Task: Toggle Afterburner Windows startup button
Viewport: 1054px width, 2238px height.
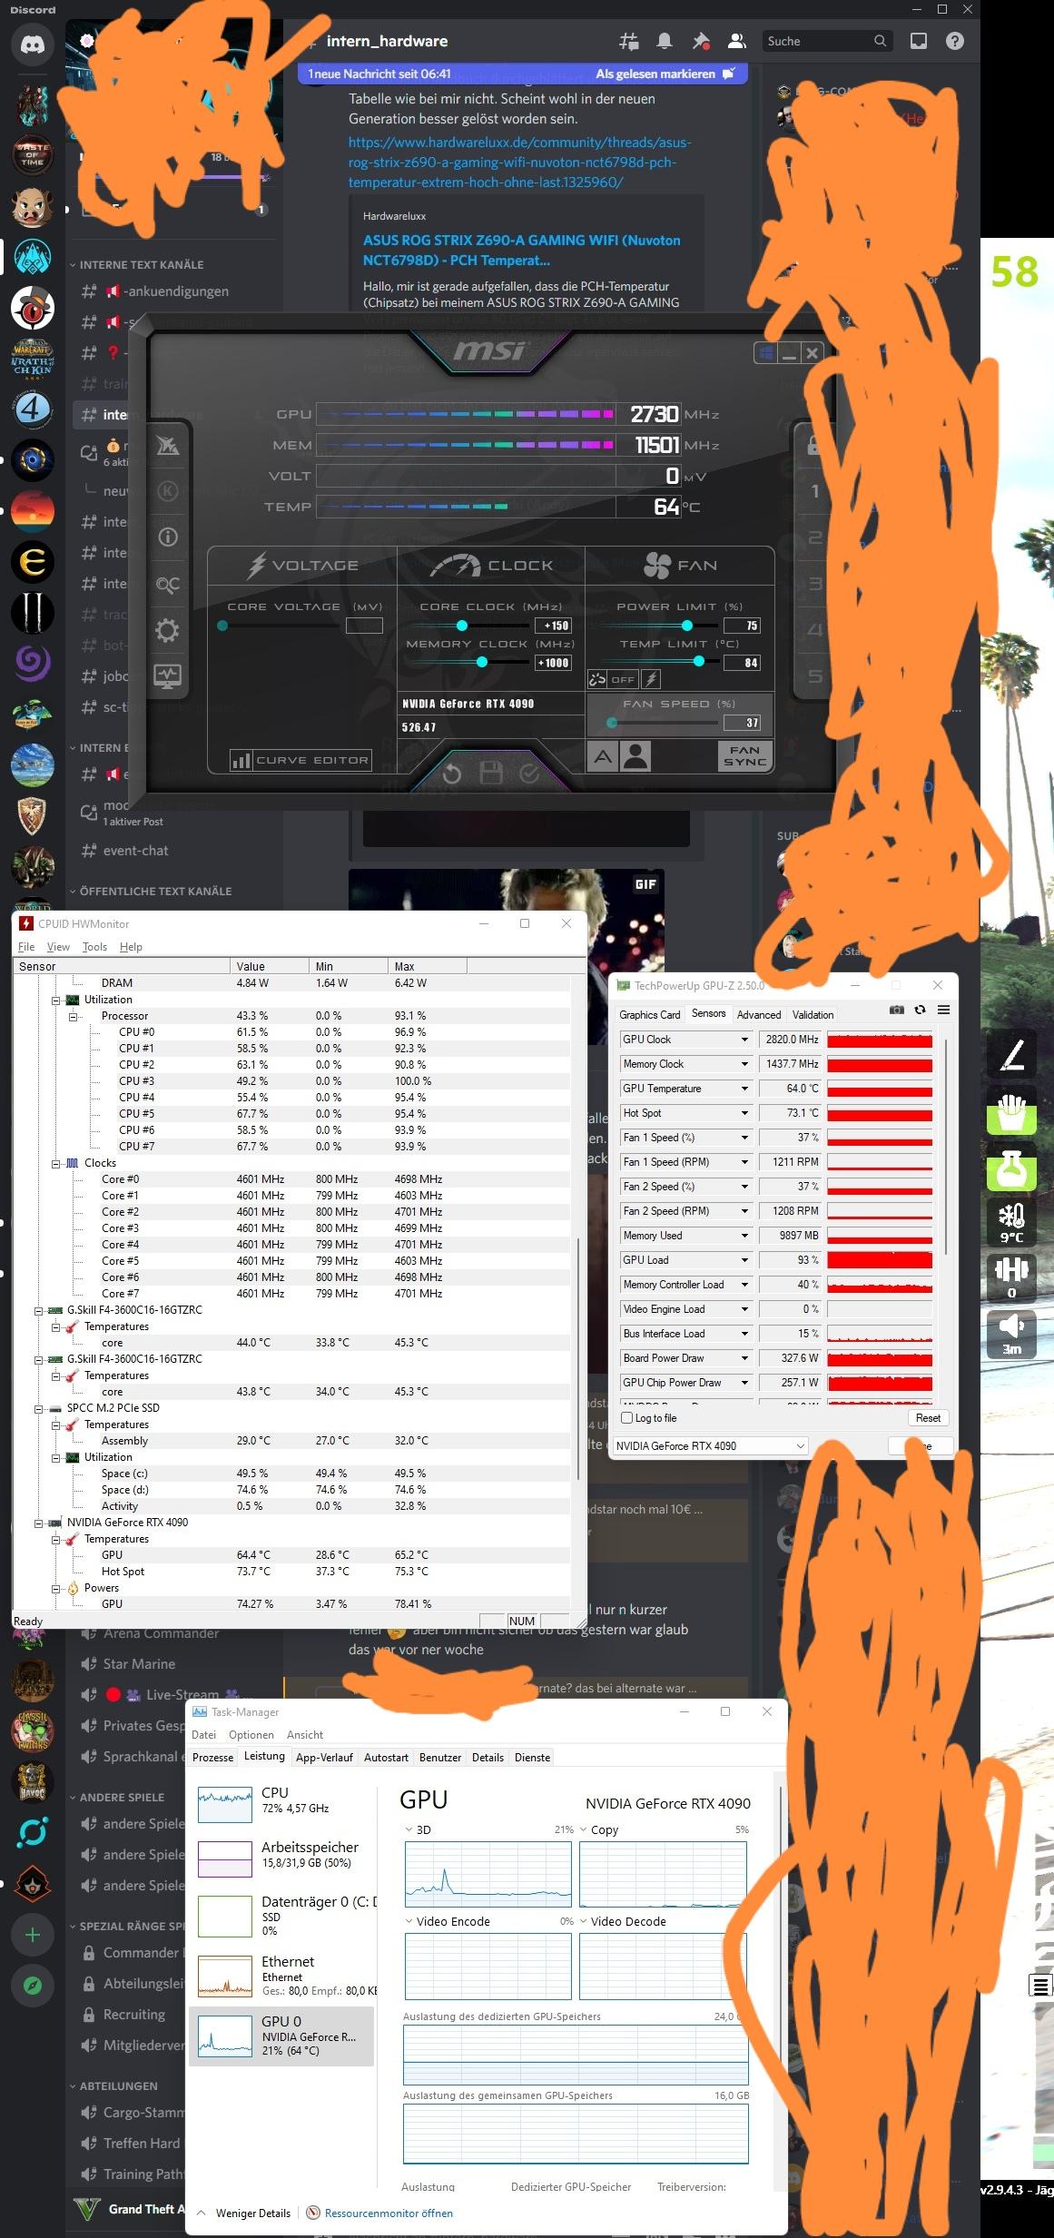Action: coord(765,353)
